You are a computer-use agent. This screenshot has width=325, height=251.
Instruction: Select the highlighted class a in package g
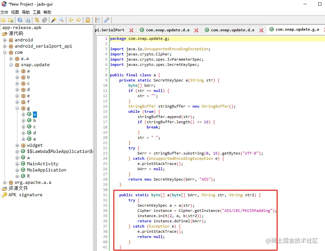[x=35, y=114]
